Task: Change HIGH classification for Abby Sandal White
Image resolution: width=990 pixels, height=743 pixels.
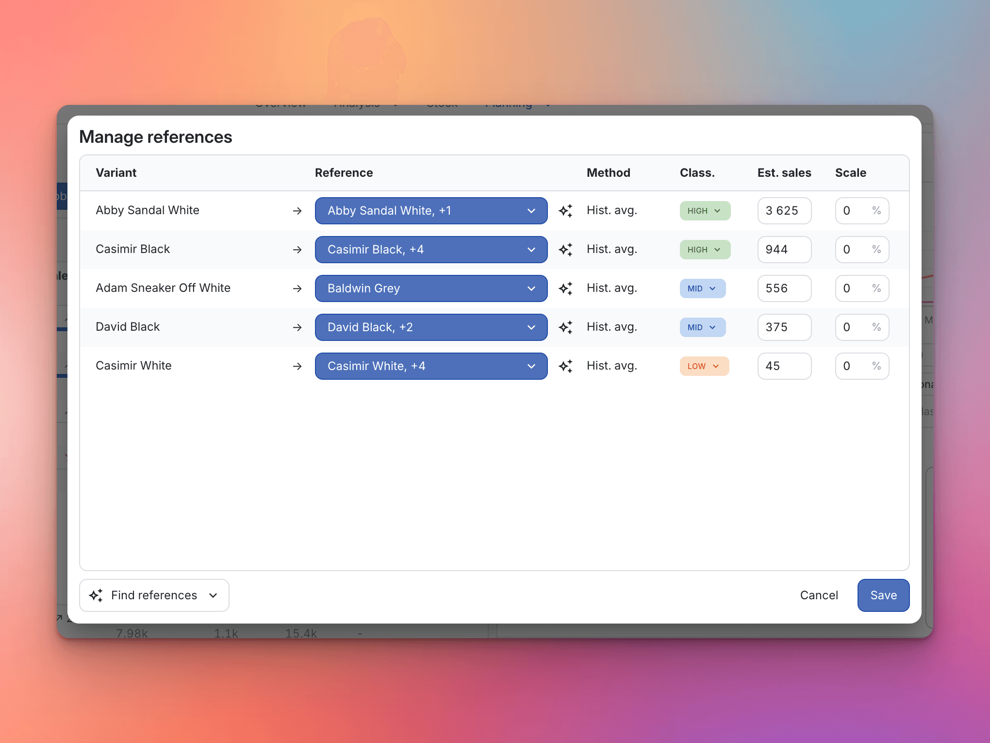Action: tap(705, 211)
